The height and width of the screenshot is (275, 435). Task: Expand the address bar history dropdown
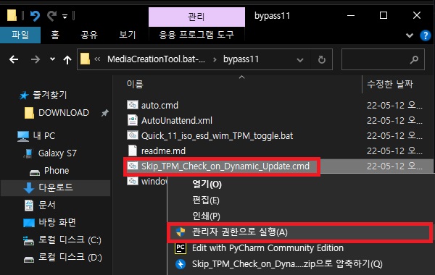point(300,59)
